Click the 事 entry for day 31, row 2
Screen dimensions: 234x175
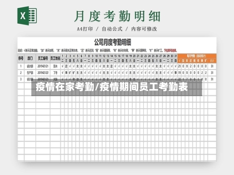(175, 73)
